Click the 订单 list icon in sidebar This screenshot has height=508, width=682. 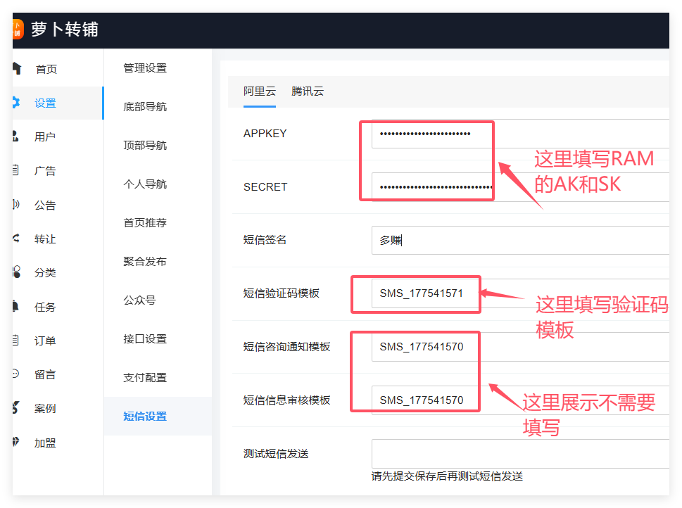pyautogui.click(x=15, y=340)
